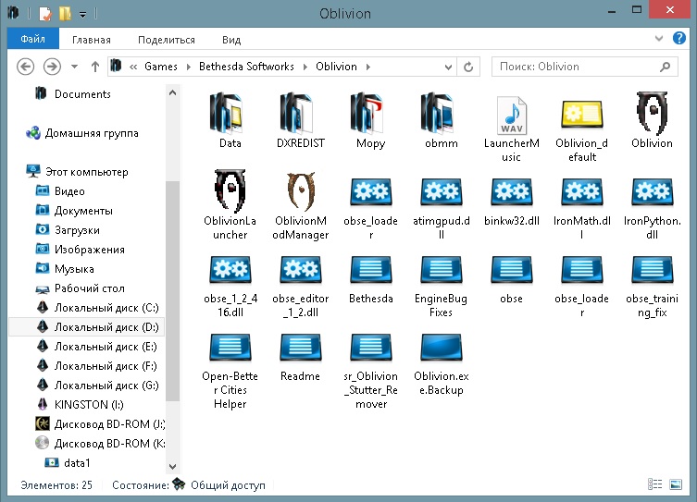Open the Файл menu tab
Image resolution: width=697 pixels, height=502 pixels.
click(x=33, y=39)
